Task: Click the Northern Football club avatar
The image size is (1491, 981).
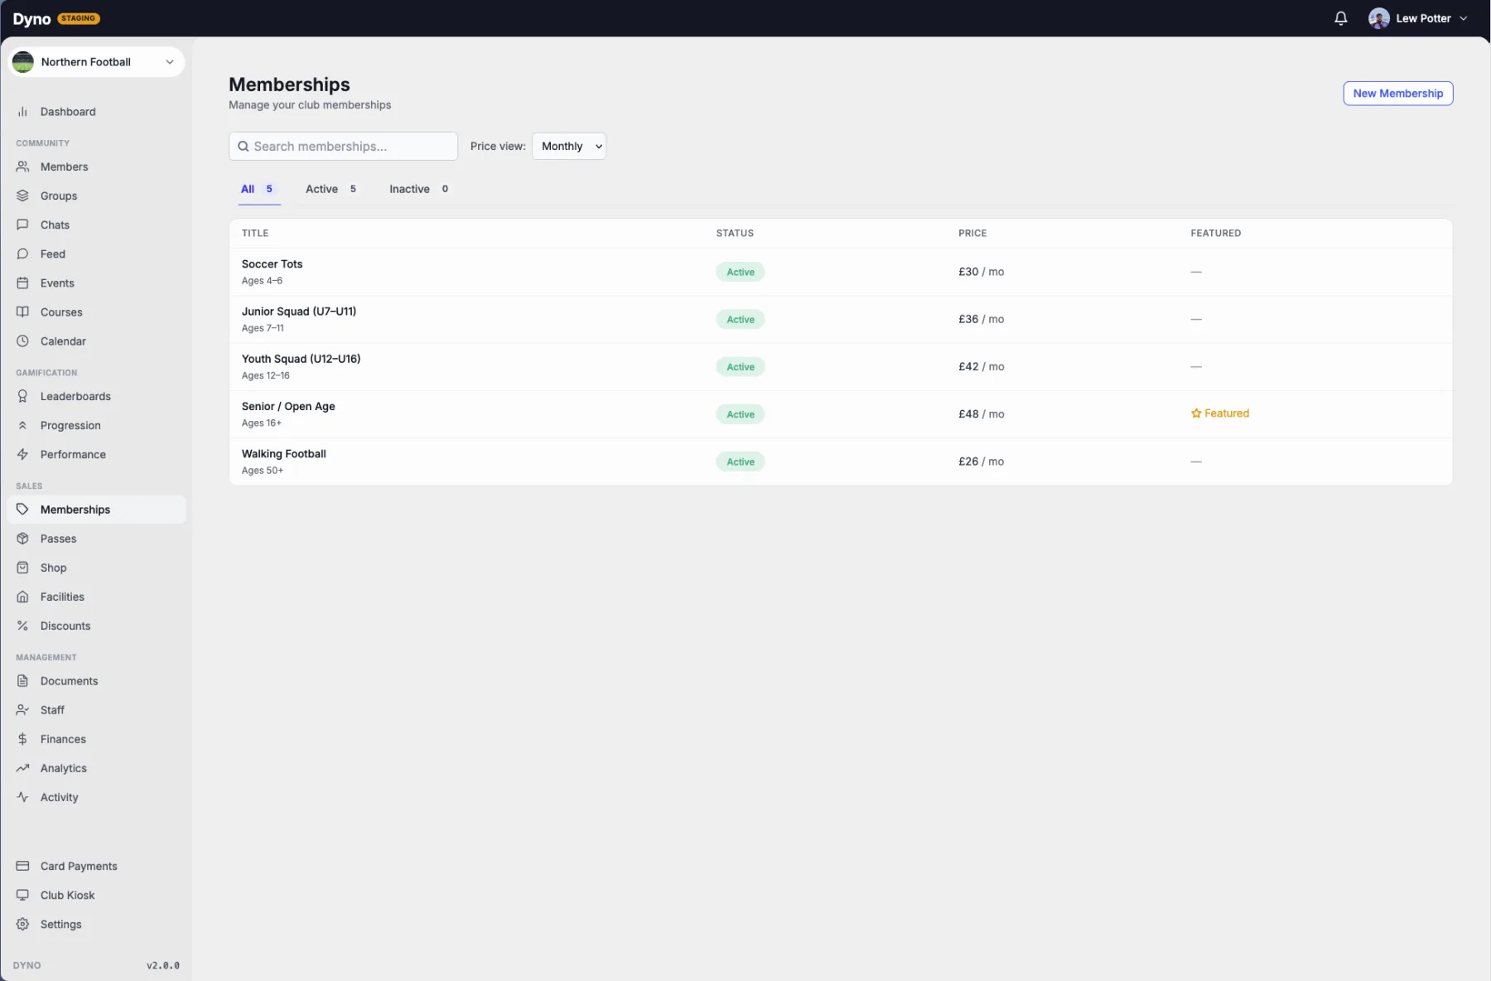Action: pyautogui.click(x=23, y=62)
